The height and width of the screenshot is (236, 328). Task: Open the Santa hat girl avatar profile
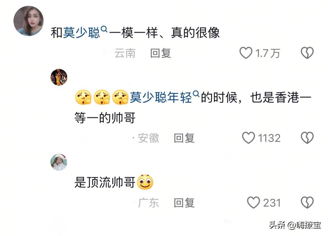click(x=59, y=162)
